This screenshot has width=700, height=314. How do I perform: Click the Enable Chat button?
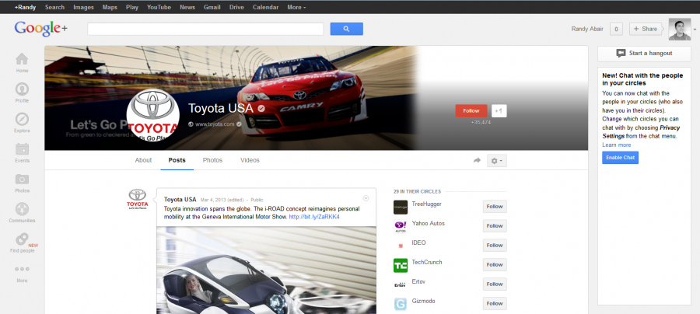(620, 158)
